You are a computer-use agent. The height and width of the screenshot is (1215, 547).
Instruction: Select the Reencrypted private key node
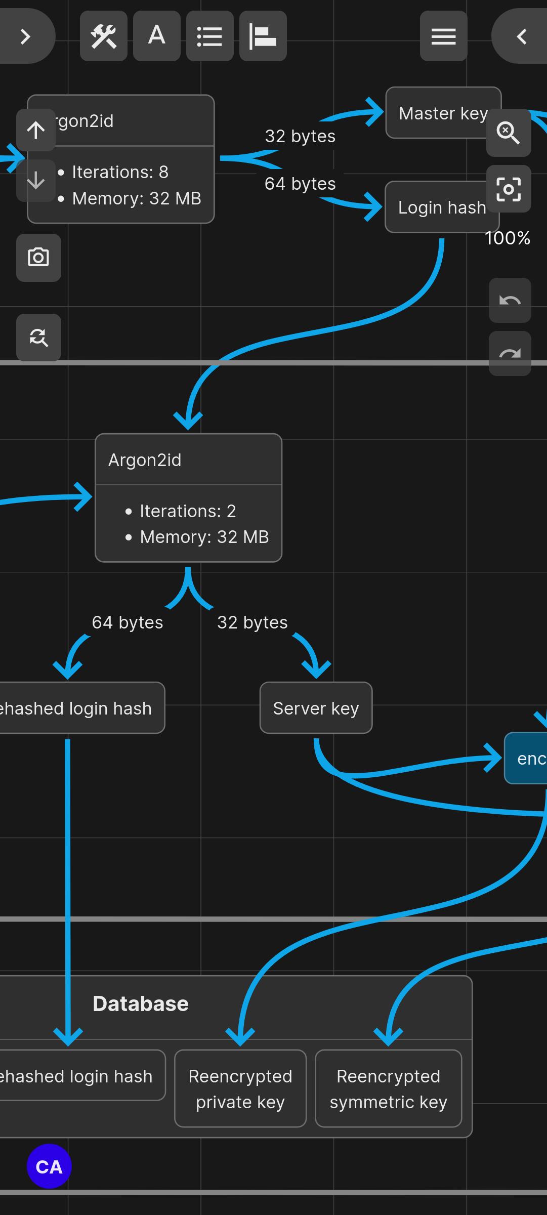(240, 1088)
